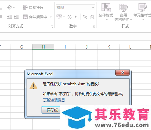Select column L header
151x130 pixels.
pos(130,47)
